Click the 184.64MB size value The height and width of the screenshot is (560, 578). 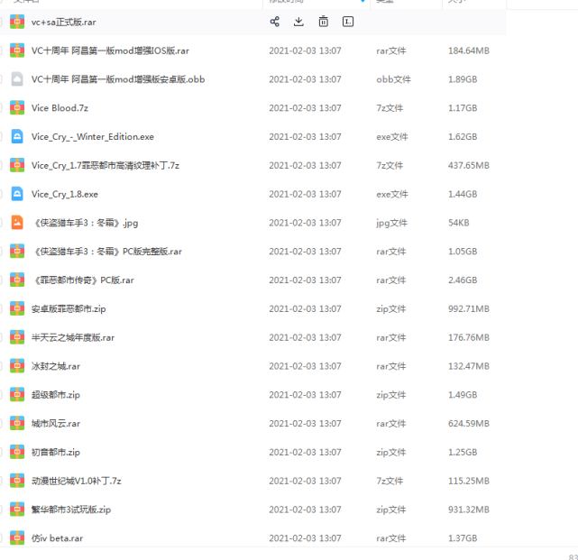(x=469, y=50)
